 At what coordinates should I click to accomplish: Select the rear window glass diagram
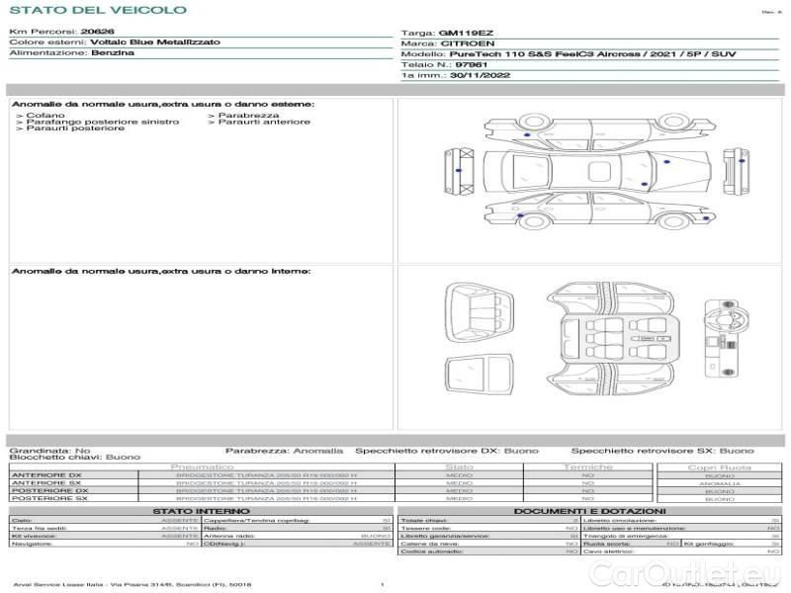pyautogui.click(x=480, y=376)
